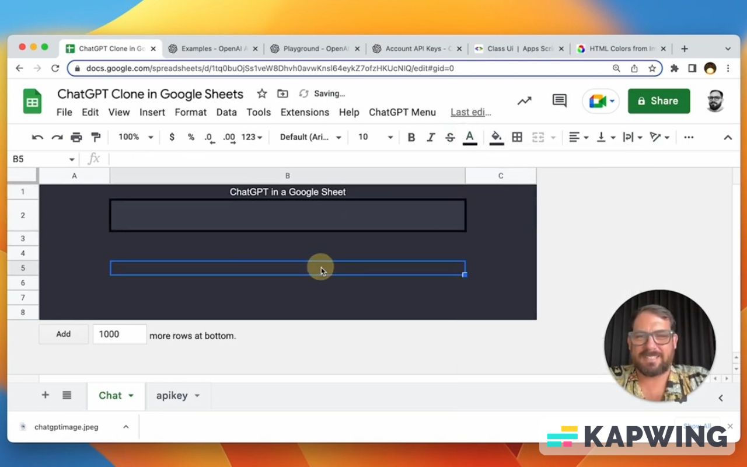Click the title cell "ChatGPT in a Google Sheet"
Screen dimensions: 747x467
pos(288,191)
